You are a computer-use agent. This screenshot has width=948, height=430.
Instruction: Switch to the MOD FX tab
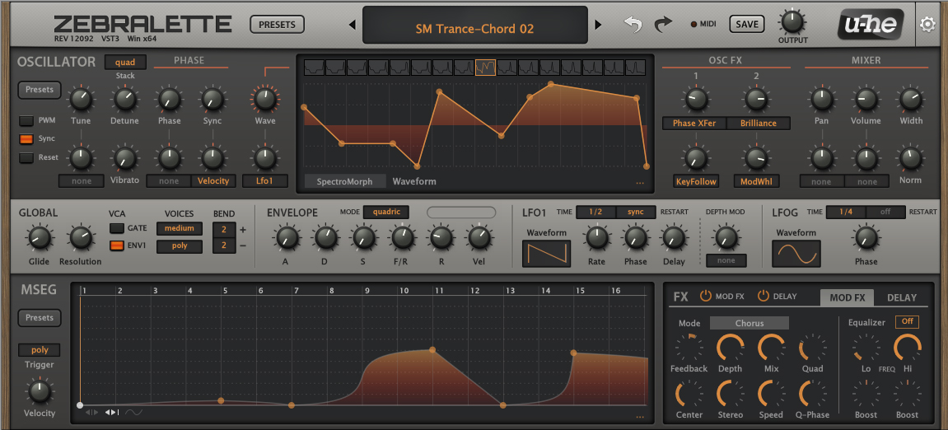847,297
